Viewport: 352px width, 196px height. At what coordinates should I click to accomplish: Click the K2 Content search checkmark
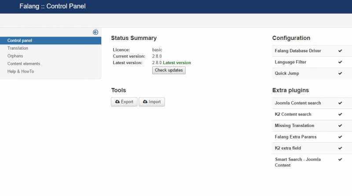coord(340,114)
